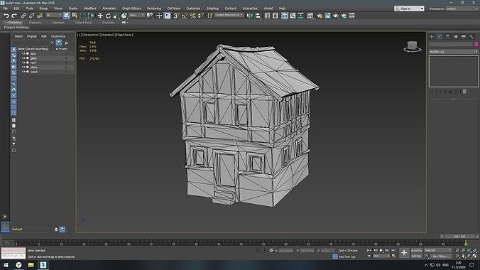Toggle Angle Snap in the toolbar
480x270 pixels.
[185, 16]
